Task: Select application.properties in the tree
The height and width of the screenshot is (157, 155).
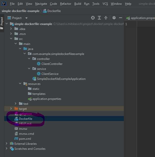Action: 47,99
